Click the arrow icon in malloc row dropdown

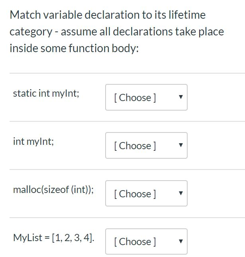181,193
